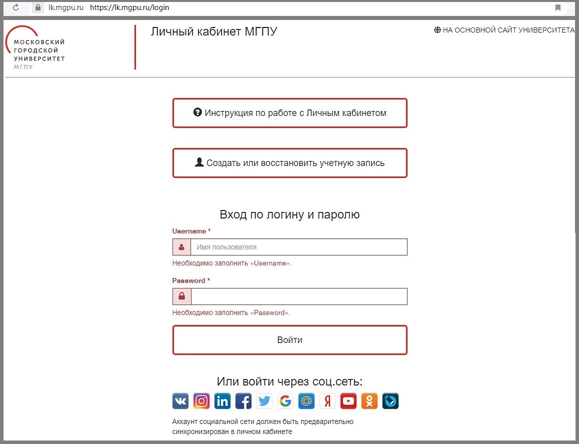
Task: Log in via LinkedIn icon
Action: [x=222, y=401]
